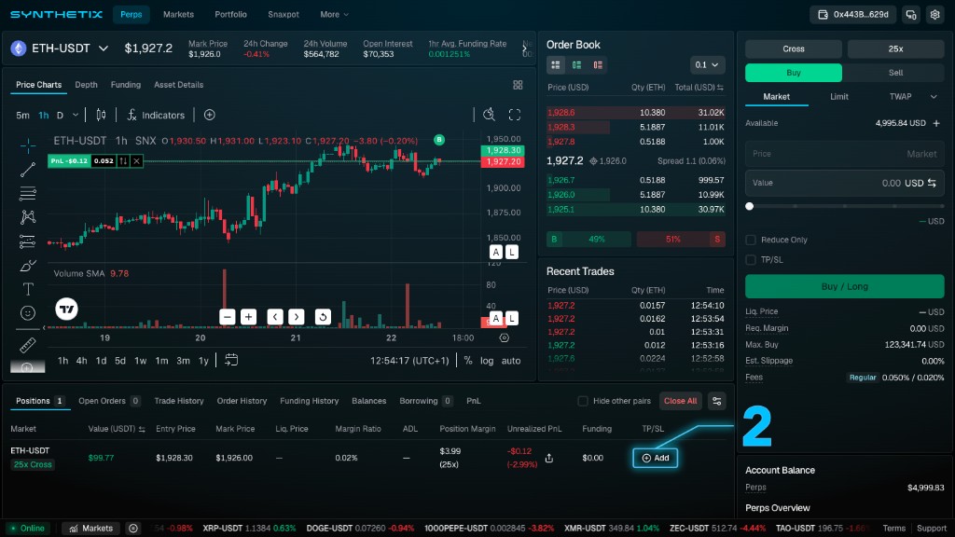
Task: Switch to the Depth tab
Action: coord(86,85)
